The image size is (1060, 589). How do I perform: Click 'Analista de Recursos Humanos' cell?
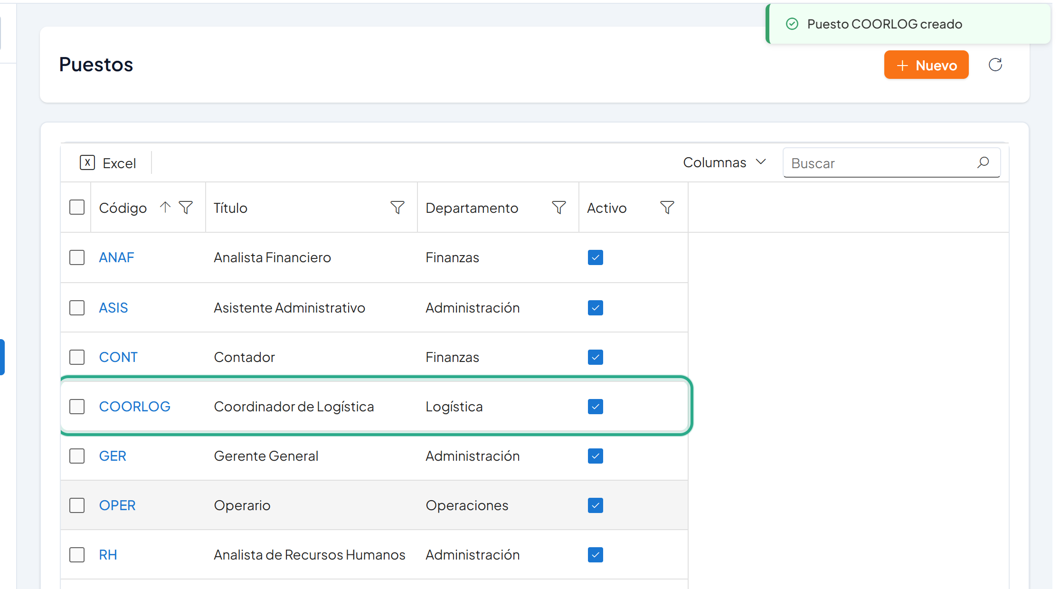click(x=310, y=555)
